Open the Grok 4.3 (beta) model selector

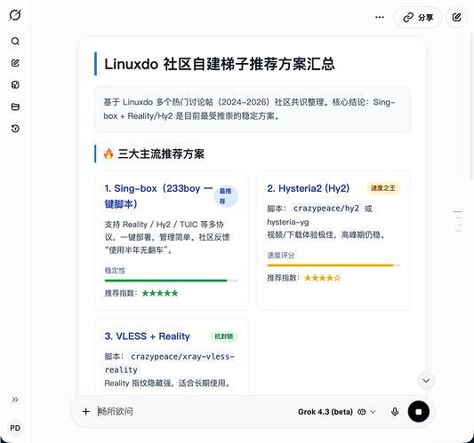point(337,412)
